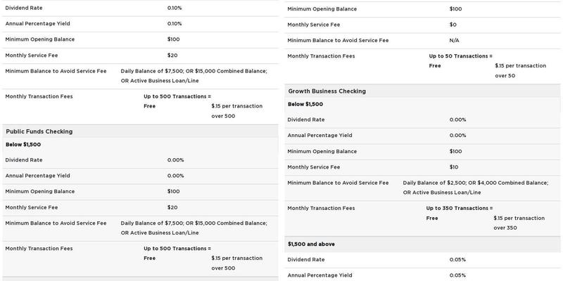Click the Public Funds Checking section heading
This screenshot has width=563, height=281.
coord(39,131)
